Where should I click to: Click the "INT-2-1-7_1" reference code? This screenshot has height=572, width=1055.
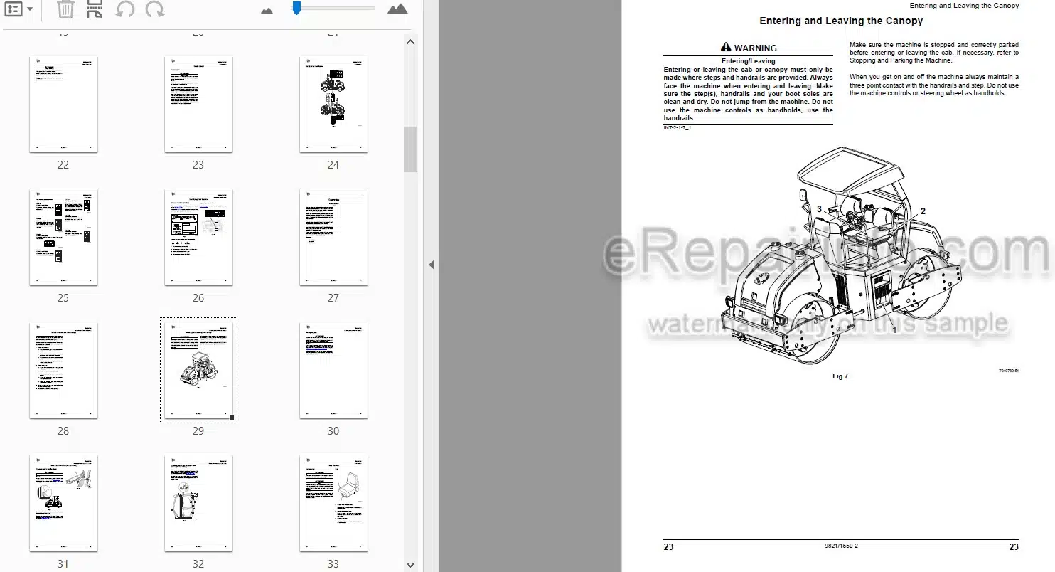click(x=678, y=128)
